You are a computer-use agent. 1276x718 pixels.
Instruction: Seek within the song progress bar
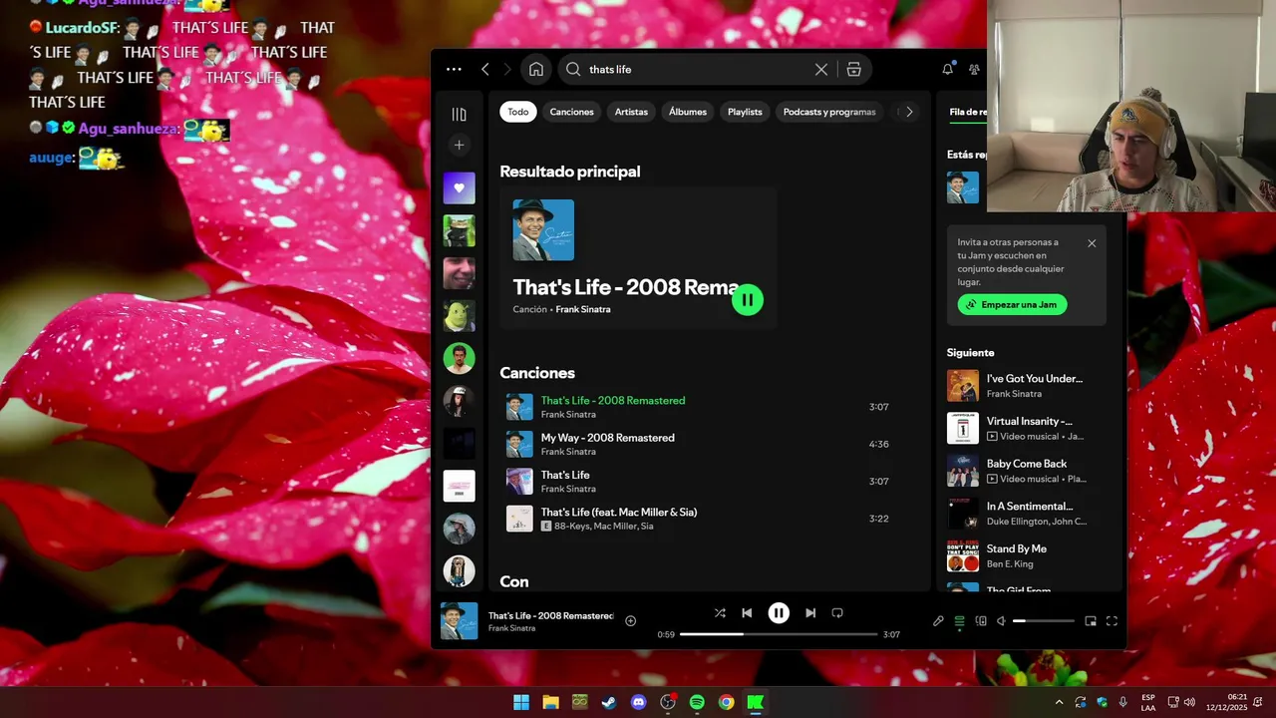pos(779,634)
